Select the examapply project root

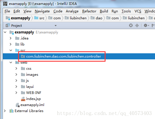(24, 32)
